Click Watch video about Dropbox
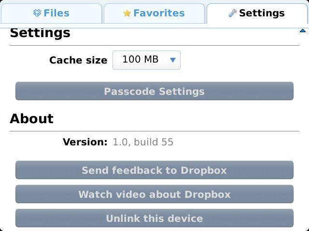Screen dimensions: 309x231 (x=154, y=194)
